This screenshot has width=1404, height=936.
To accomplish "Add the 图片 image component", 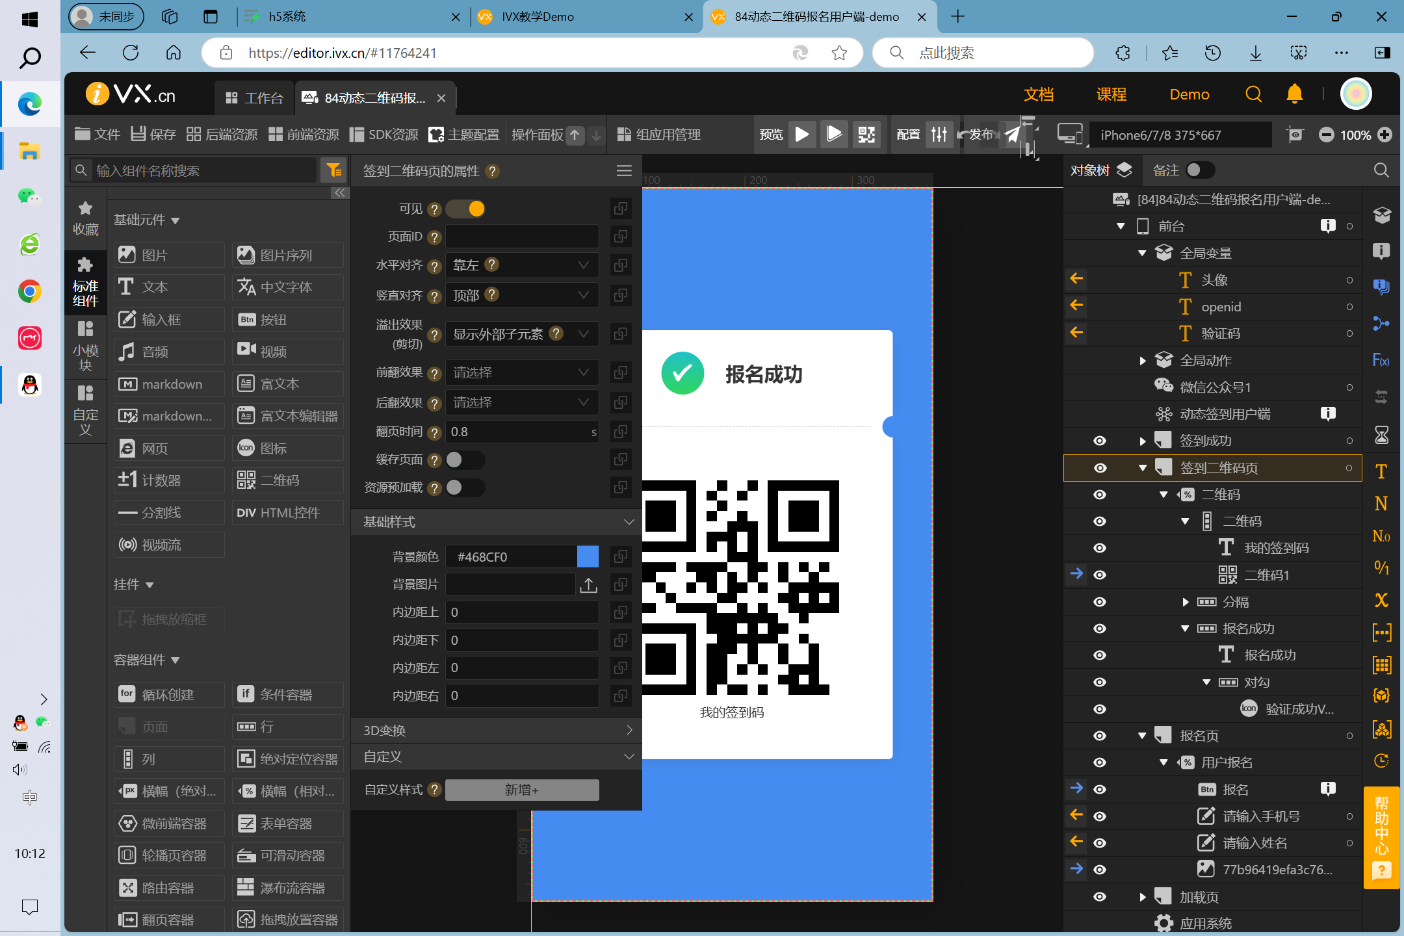I will [x=169, y=255].
